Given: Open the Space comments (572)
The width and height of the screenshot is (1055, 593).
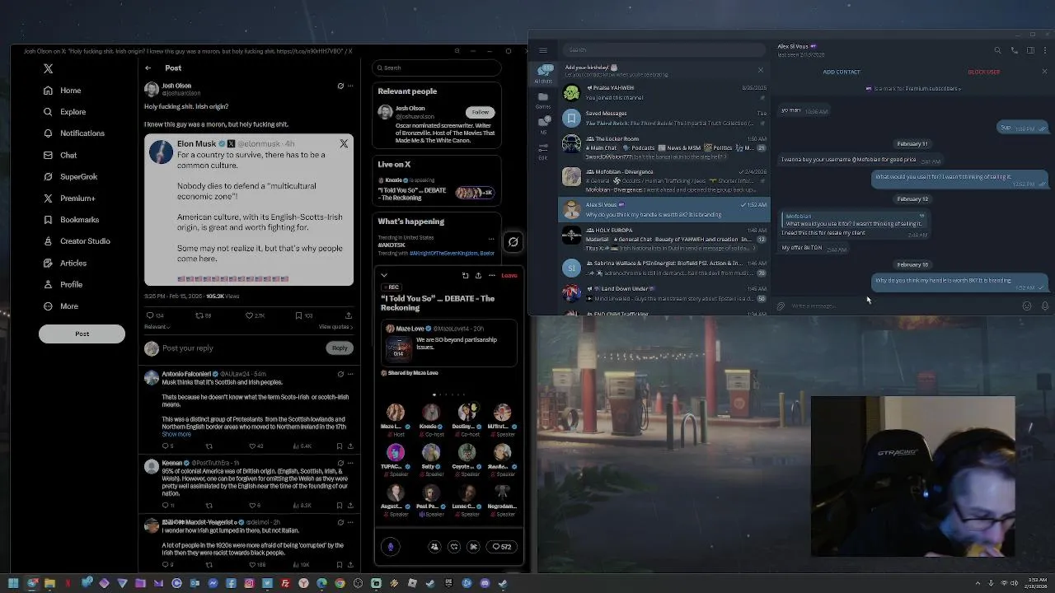Looking at the screenshot, I should (x=501, y=547).
